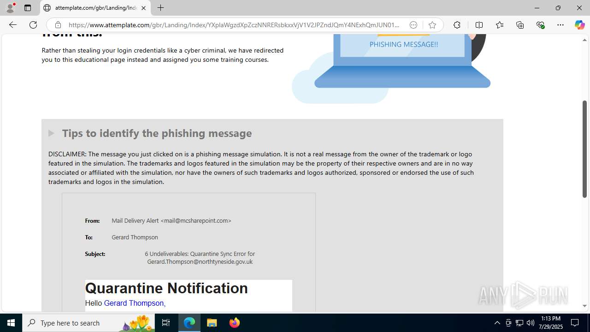Screen dimensions: 590x332
Task: Open the network status tray icon
Action: 519,323
